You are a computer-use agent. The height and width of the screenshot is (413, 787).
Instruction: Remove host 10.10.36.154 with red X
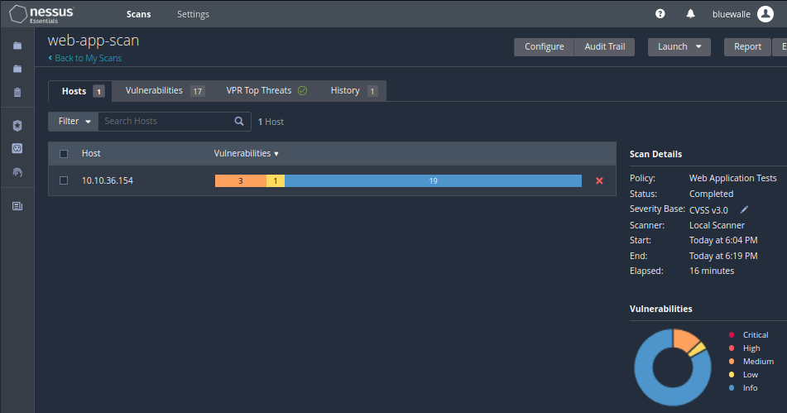599,180
